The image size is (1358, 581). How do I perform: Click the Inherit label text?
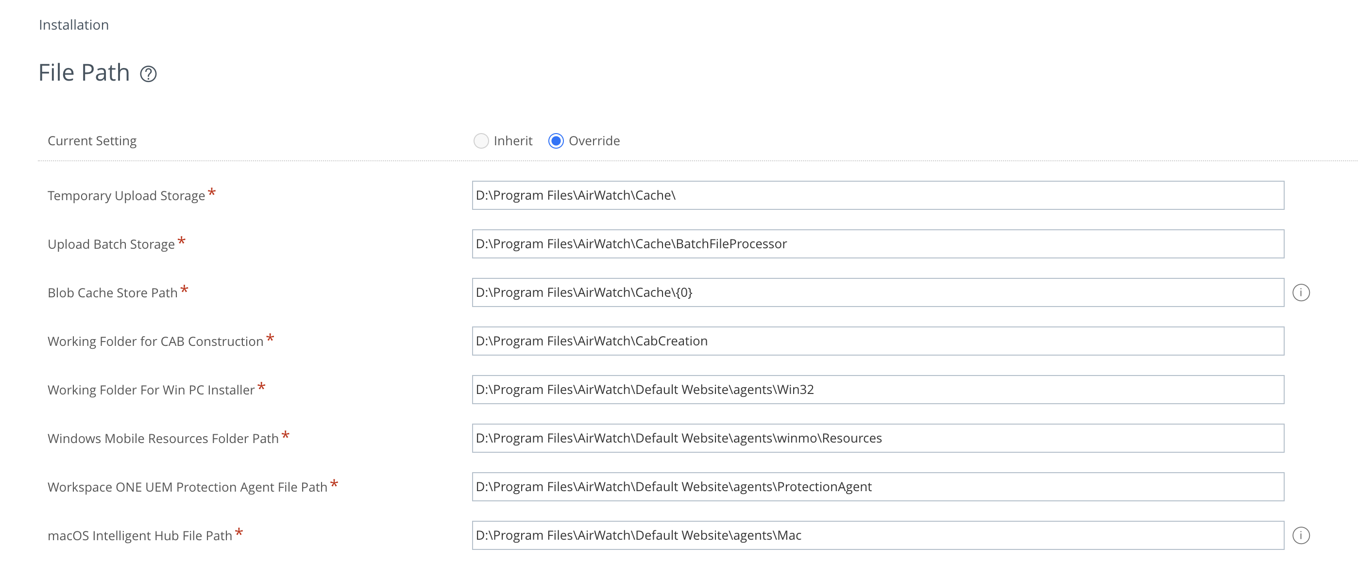click(512, 141)
